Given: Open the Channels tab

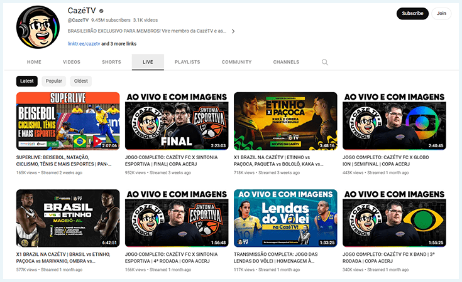Looking at the screenshot, I should (x=286, y=62).
